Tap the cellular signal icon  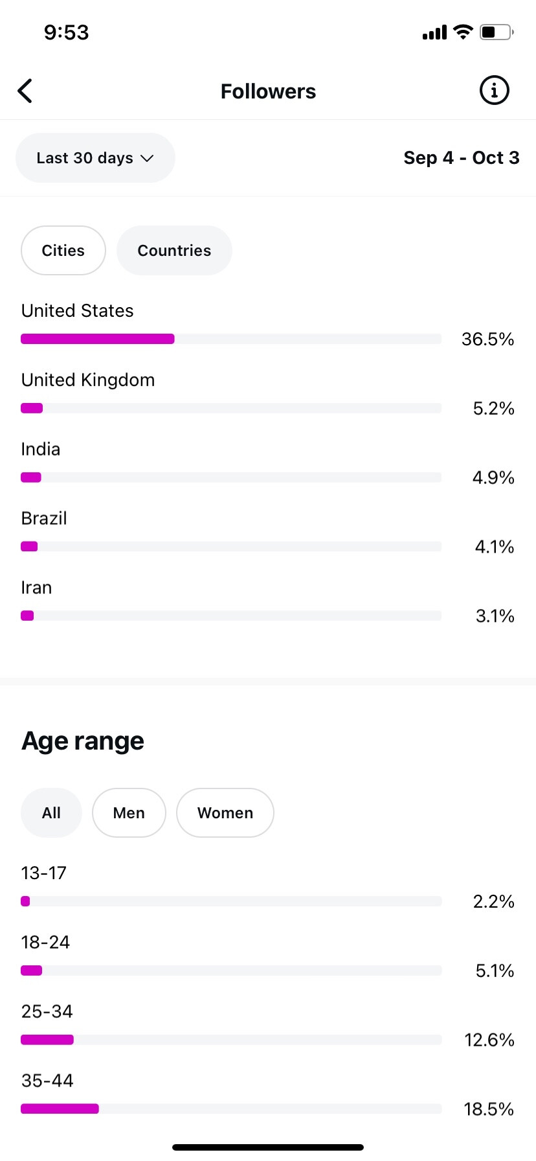coord(434,32)
